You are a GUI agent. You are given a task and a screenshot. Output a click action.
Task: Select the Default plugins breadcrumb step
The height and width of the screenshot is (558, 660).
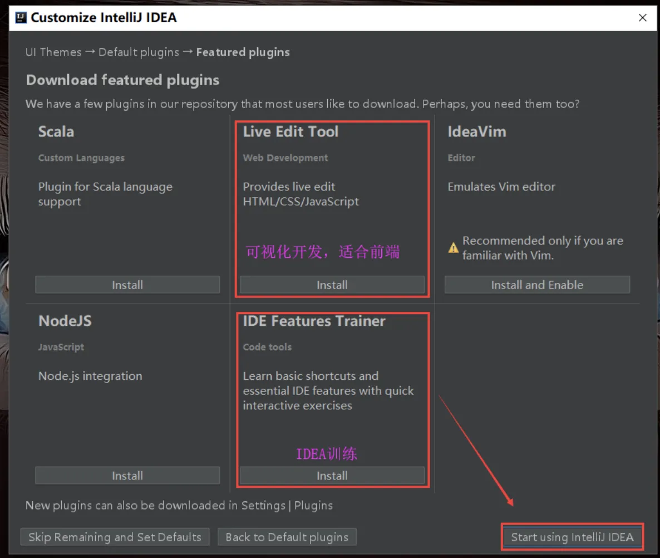pyautogui.click(x=139, y=52)
